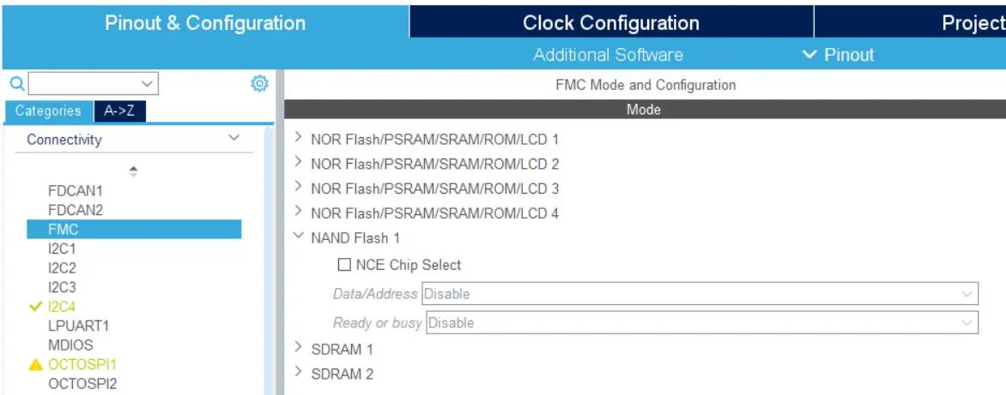Viewport: 1006px width, 395px height.
Task: Open the Data/Address dropdown
Action: 700,294
